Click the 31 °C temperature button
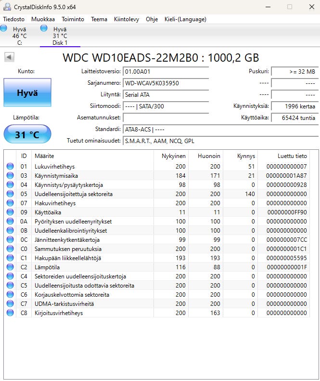This screenshot has width=320, height=381. coord(27,134)
